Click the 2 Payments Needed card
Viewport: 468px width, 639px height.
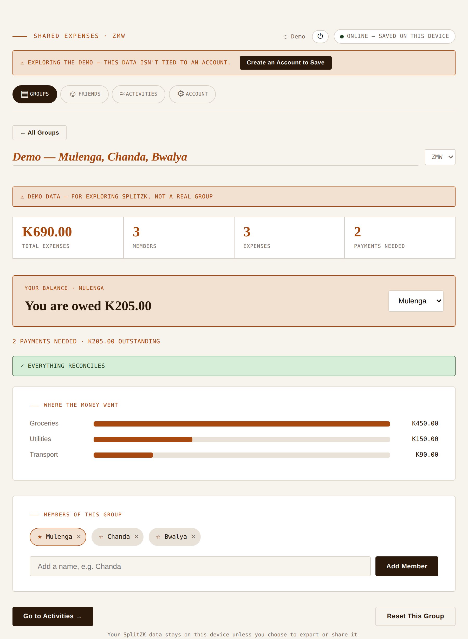[400, 238]
